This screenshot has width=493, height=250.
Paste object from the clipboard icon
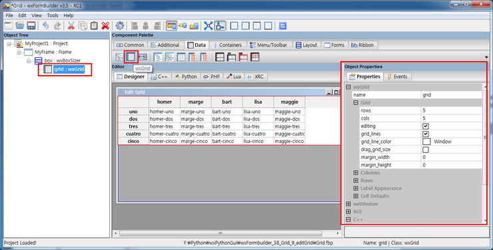(x=94, y=26)
